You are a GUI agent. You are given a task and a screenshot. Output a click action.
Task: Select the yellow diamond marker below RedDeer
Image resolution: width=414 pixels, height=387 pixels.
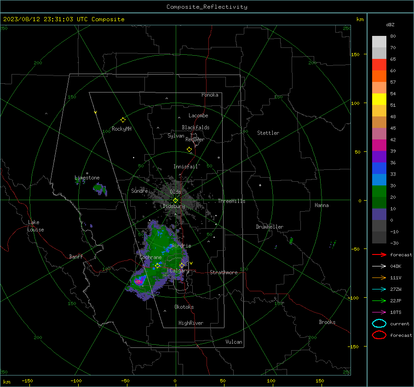tap(190, 150)
